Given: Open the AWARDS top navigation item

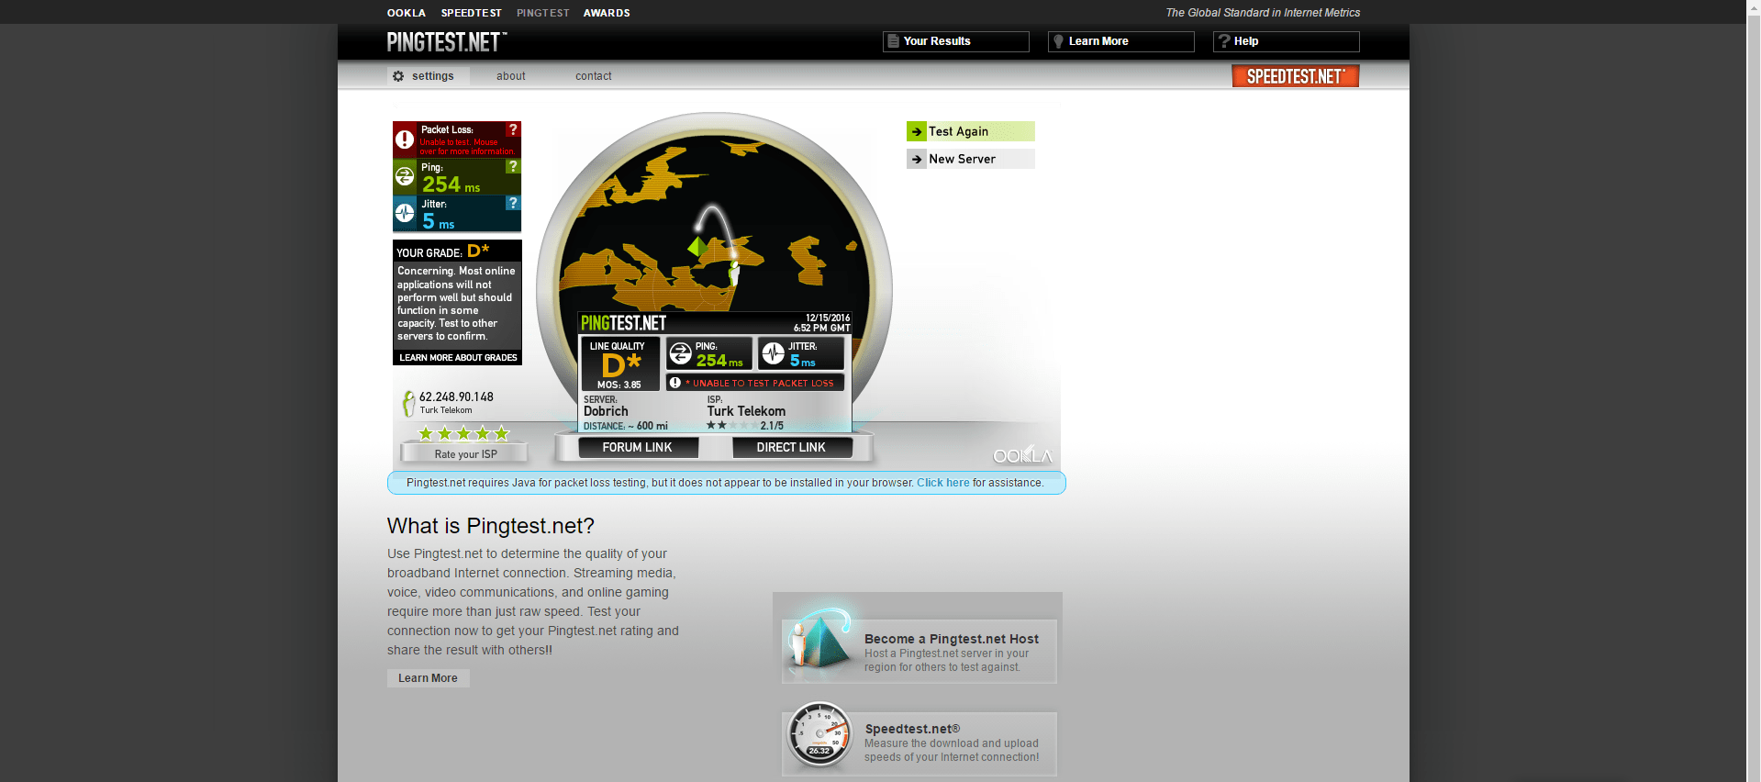Looking at the screenshot, I should tap(607, 13).
